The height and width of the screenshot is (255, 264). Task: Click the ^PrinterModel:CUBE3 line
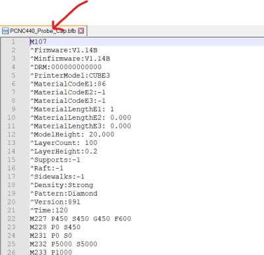coord(70,76)
